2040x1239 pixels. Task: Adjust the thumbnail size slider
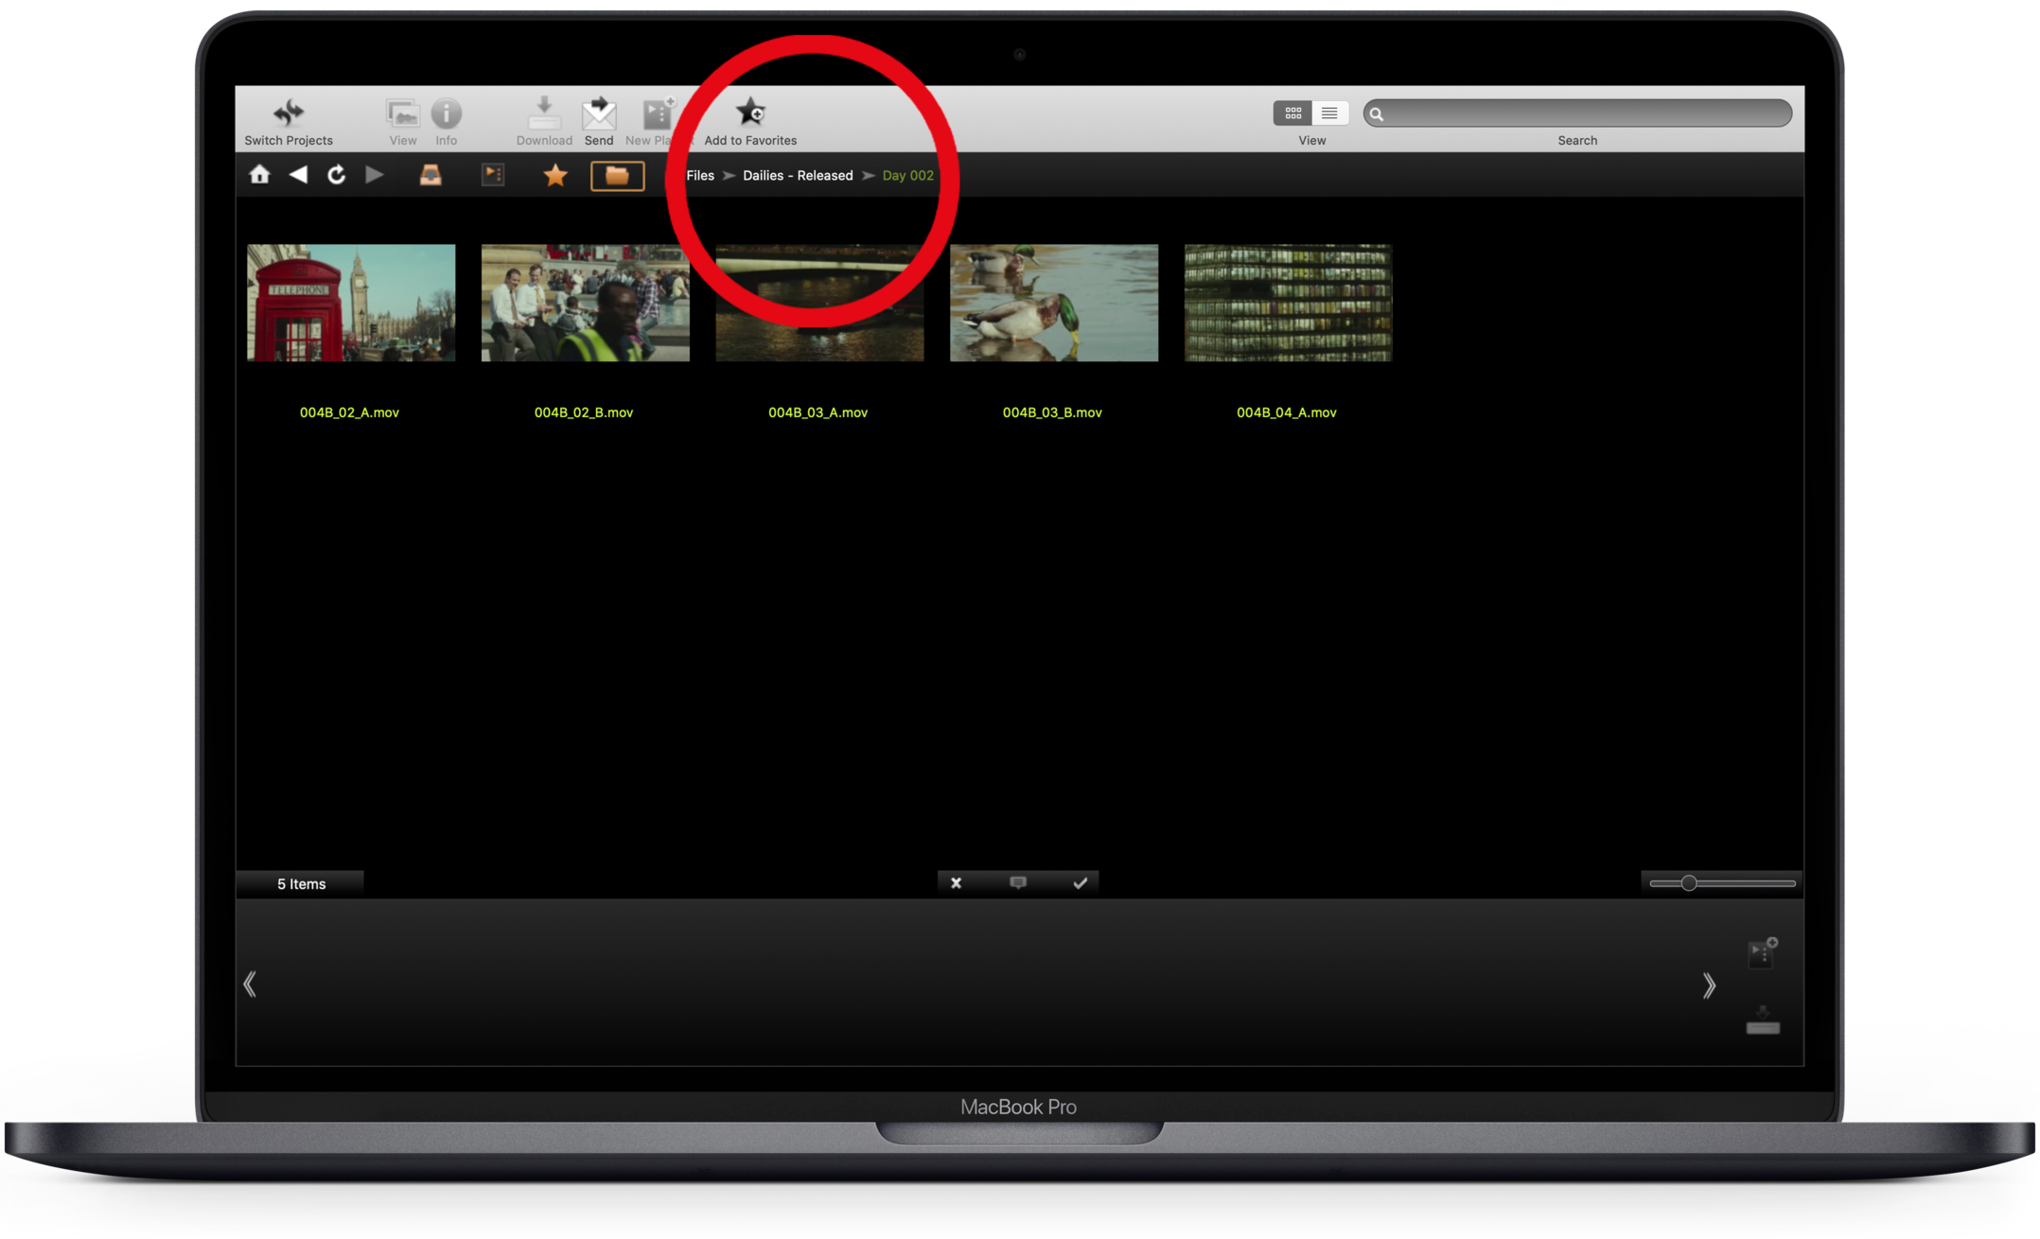click(1689, 883)
